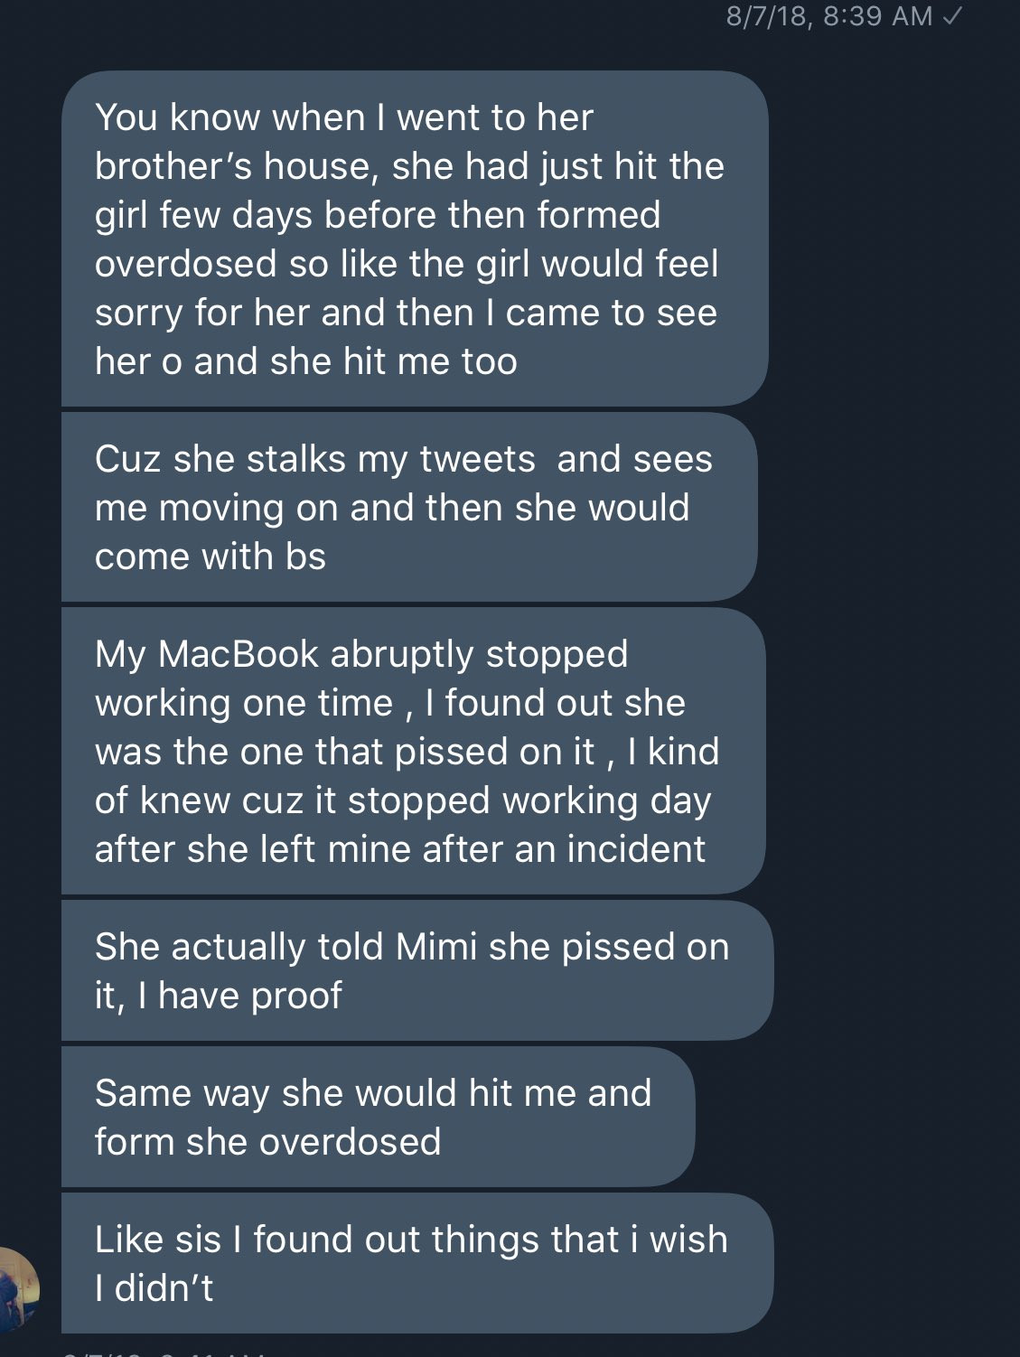
Task: Tap the name "Mimi" in the message
Action: 436,947
